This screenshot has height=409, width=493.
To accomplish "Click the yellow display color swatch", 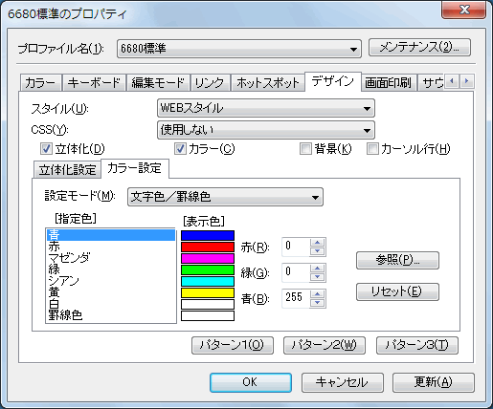I will 208,292.
